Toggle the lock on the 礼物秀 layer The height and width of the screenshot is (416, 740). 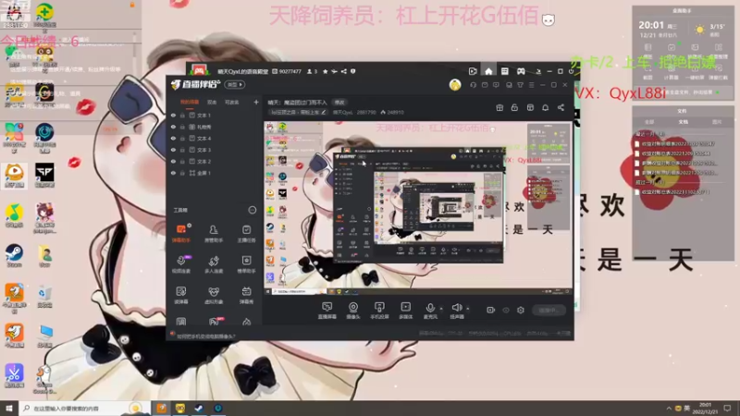coord(182,127)
